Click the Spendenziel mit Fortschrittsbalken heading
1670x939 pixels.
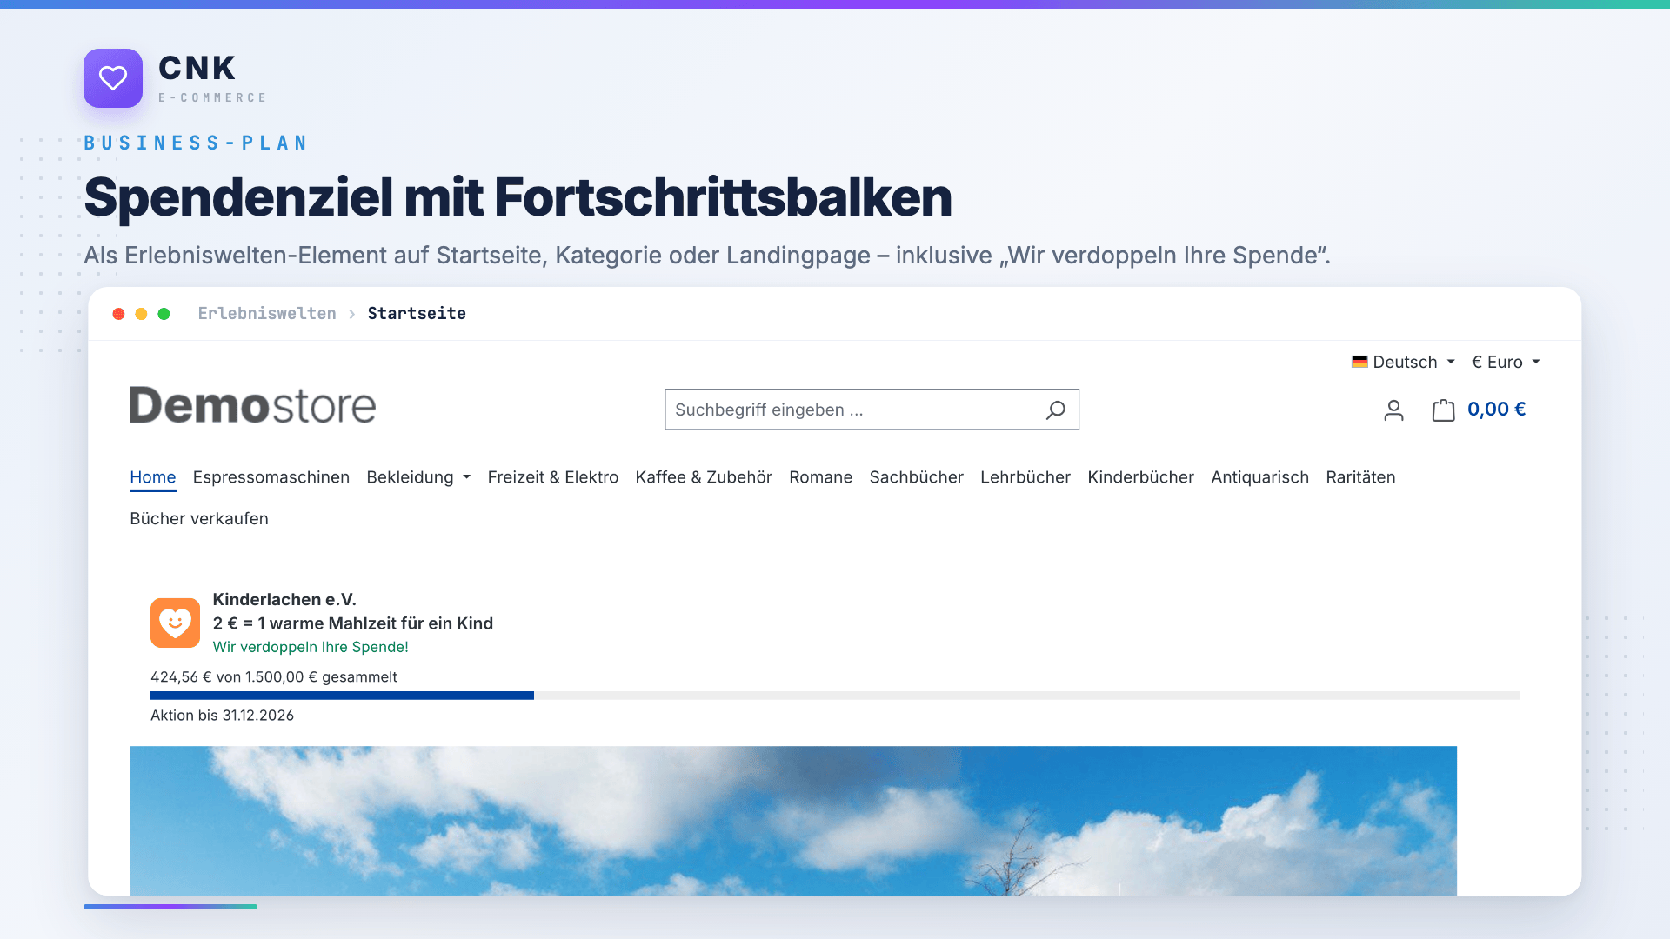518,197
